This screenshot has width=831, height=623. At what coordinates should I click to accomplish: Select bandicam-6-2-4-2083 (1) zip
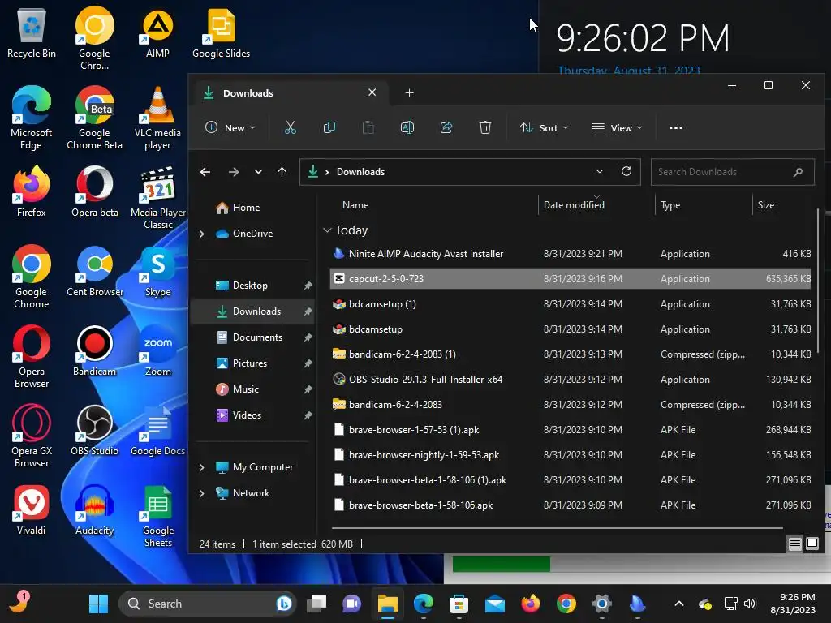571,354
